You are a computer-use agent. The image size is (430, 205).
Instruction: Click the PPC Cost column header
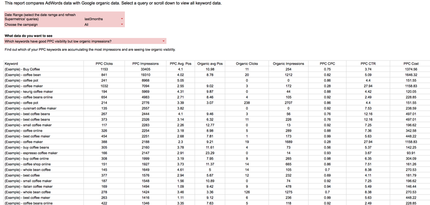point(411,64)
